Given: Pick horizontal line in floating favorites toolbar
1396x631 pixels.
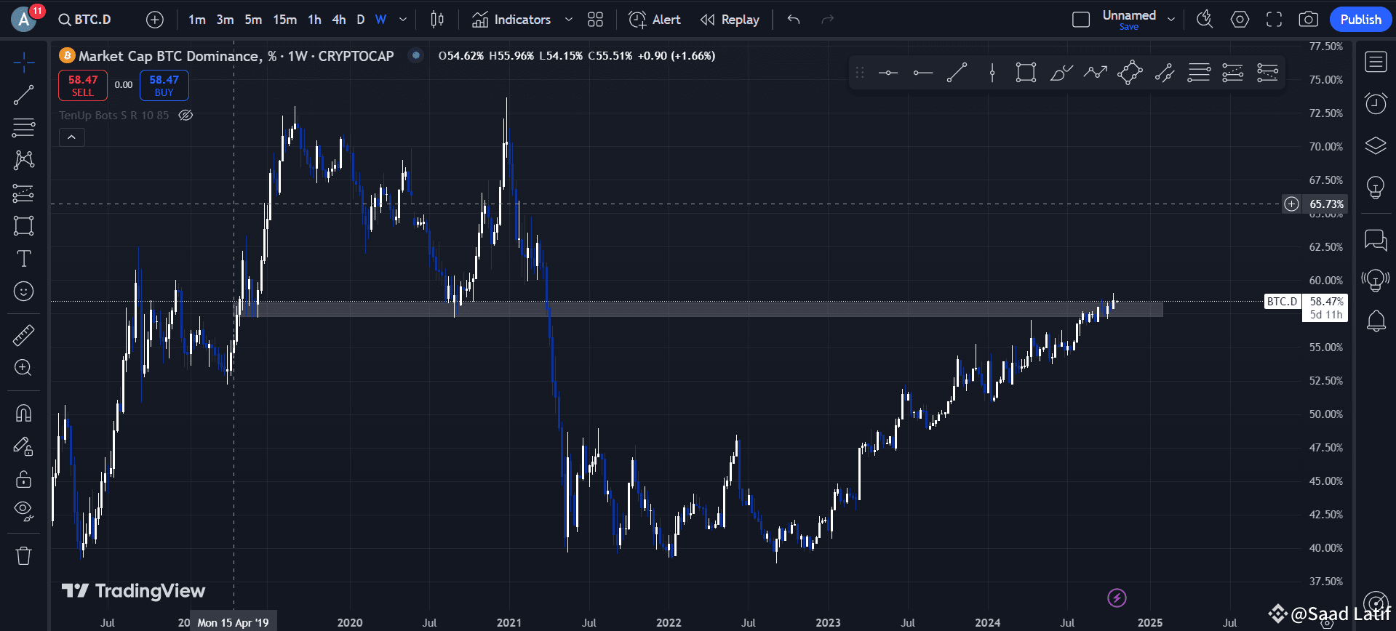Looking at the screenshot, I should [888, 73].
